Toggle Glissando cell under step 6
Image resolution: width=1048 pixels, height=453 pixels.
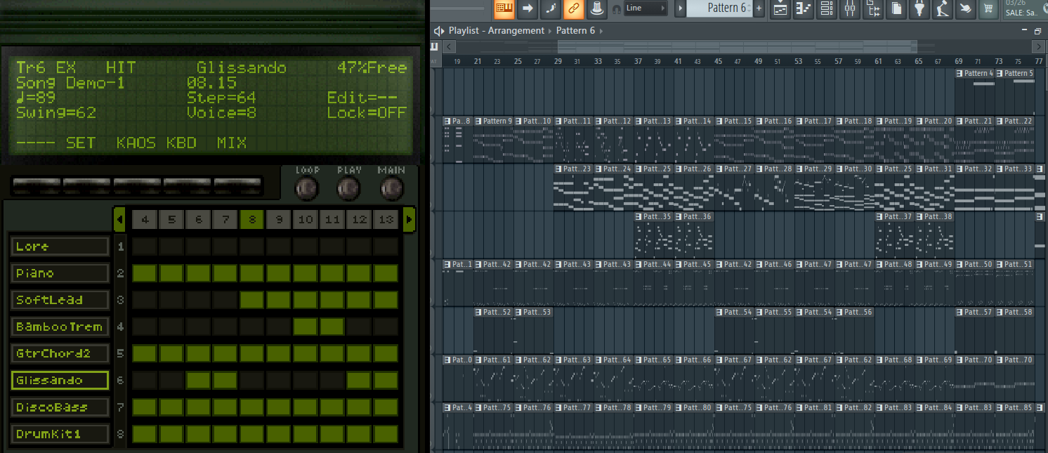pos(199,381)
